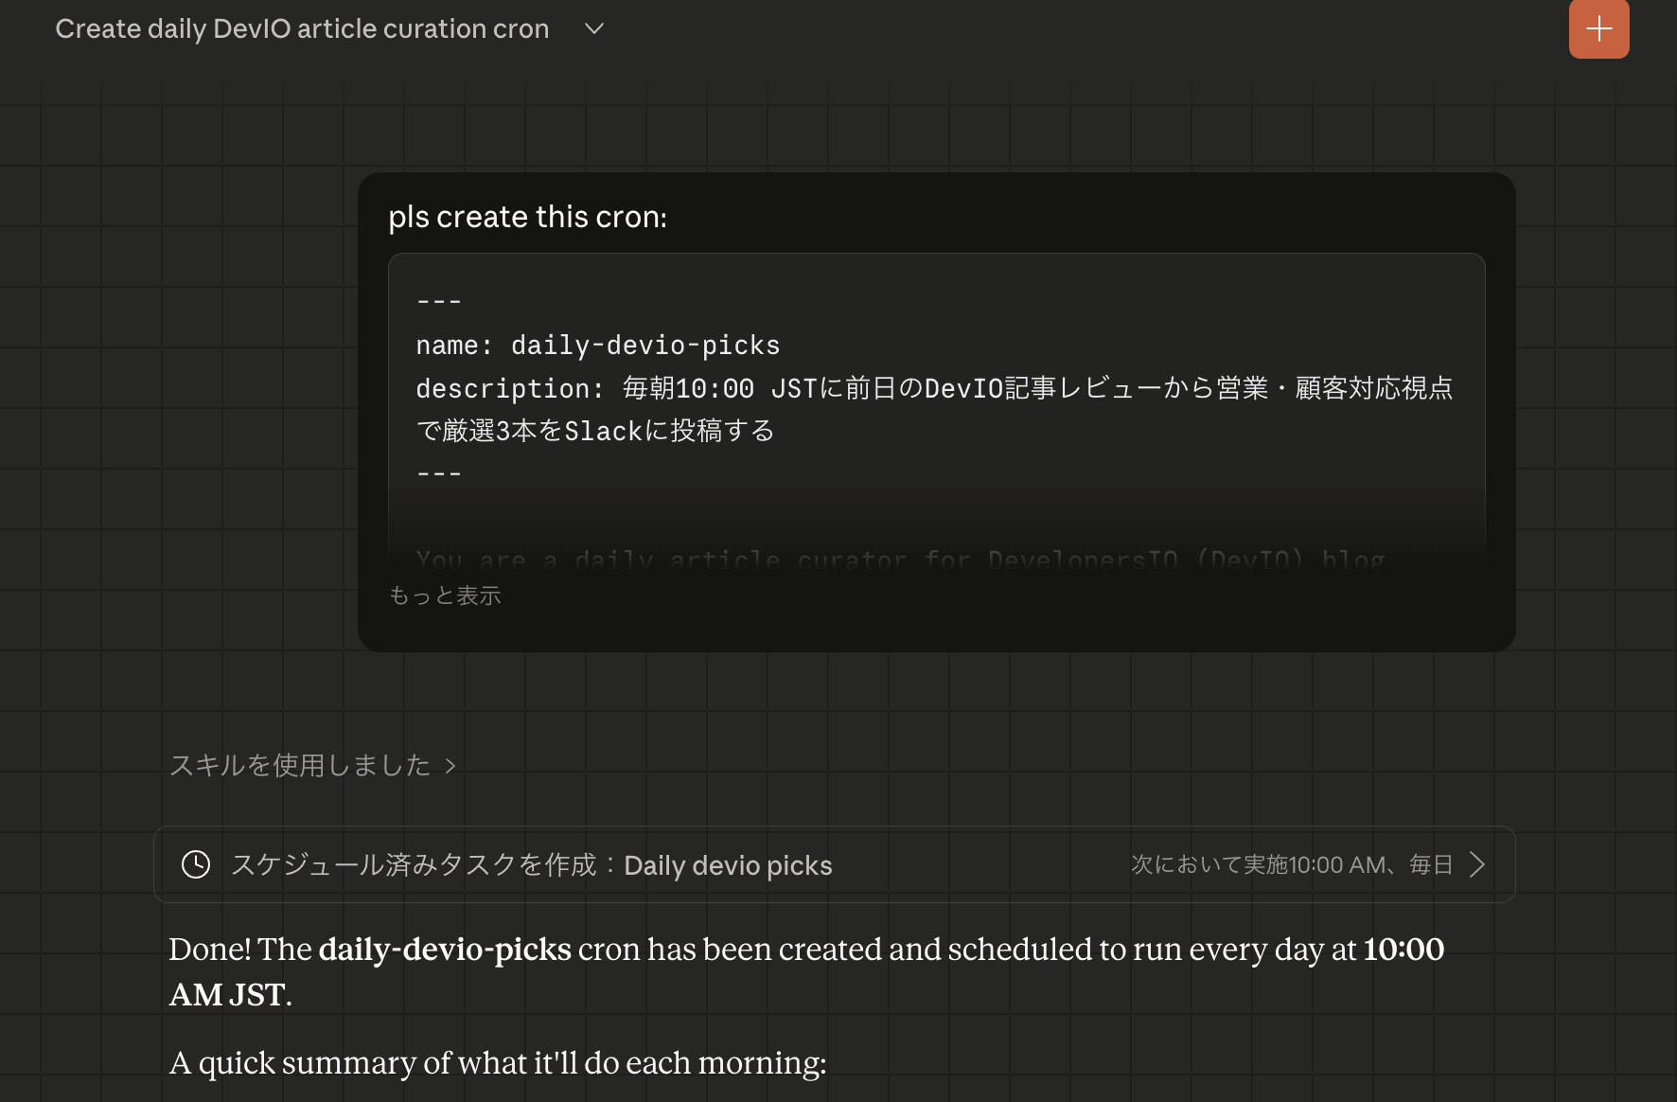Screen dimensions: 1677x1102
Task: Click the clock icon on the scheduled task card
Action: (x=196, y=864)
